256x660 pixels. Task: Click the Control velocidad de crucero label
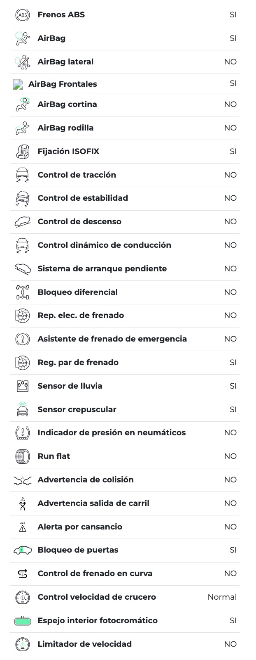pos(97,597)
